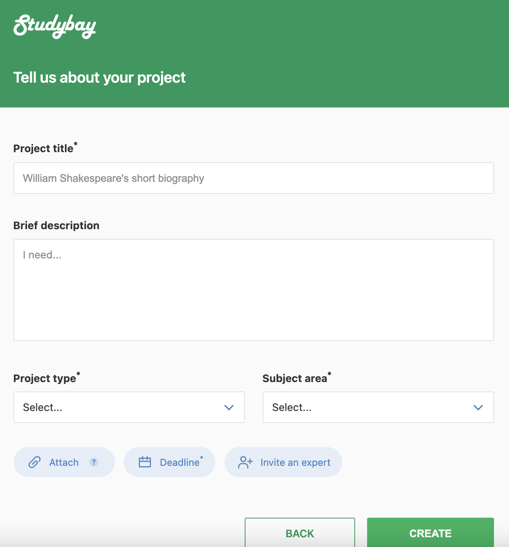Screen dimensions: 509x547
Task: Click the Tell us about your project header
Action: pyautogui.click(x=99, y=77)
